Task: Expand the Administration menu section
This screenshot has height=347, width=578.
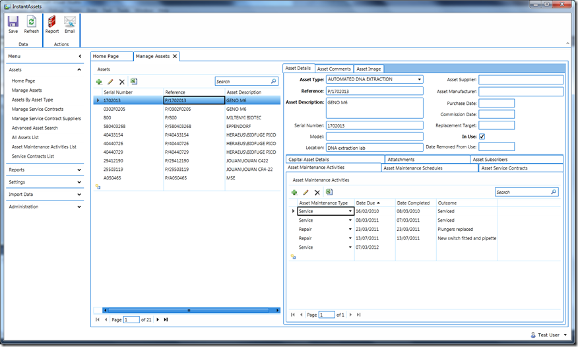Action: pyautogui.click(x=79, y=206)
